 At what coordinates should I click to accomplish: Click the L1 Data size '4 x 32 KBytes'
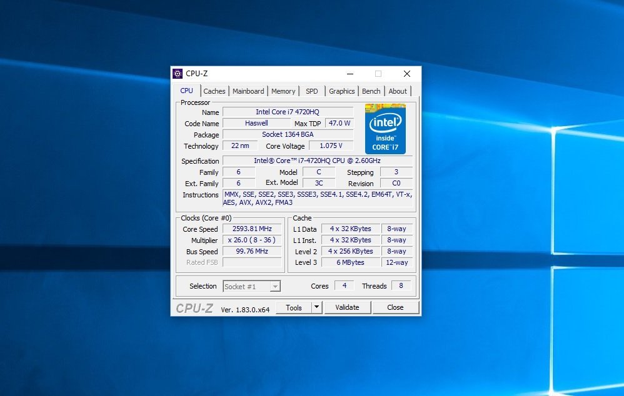350,229
